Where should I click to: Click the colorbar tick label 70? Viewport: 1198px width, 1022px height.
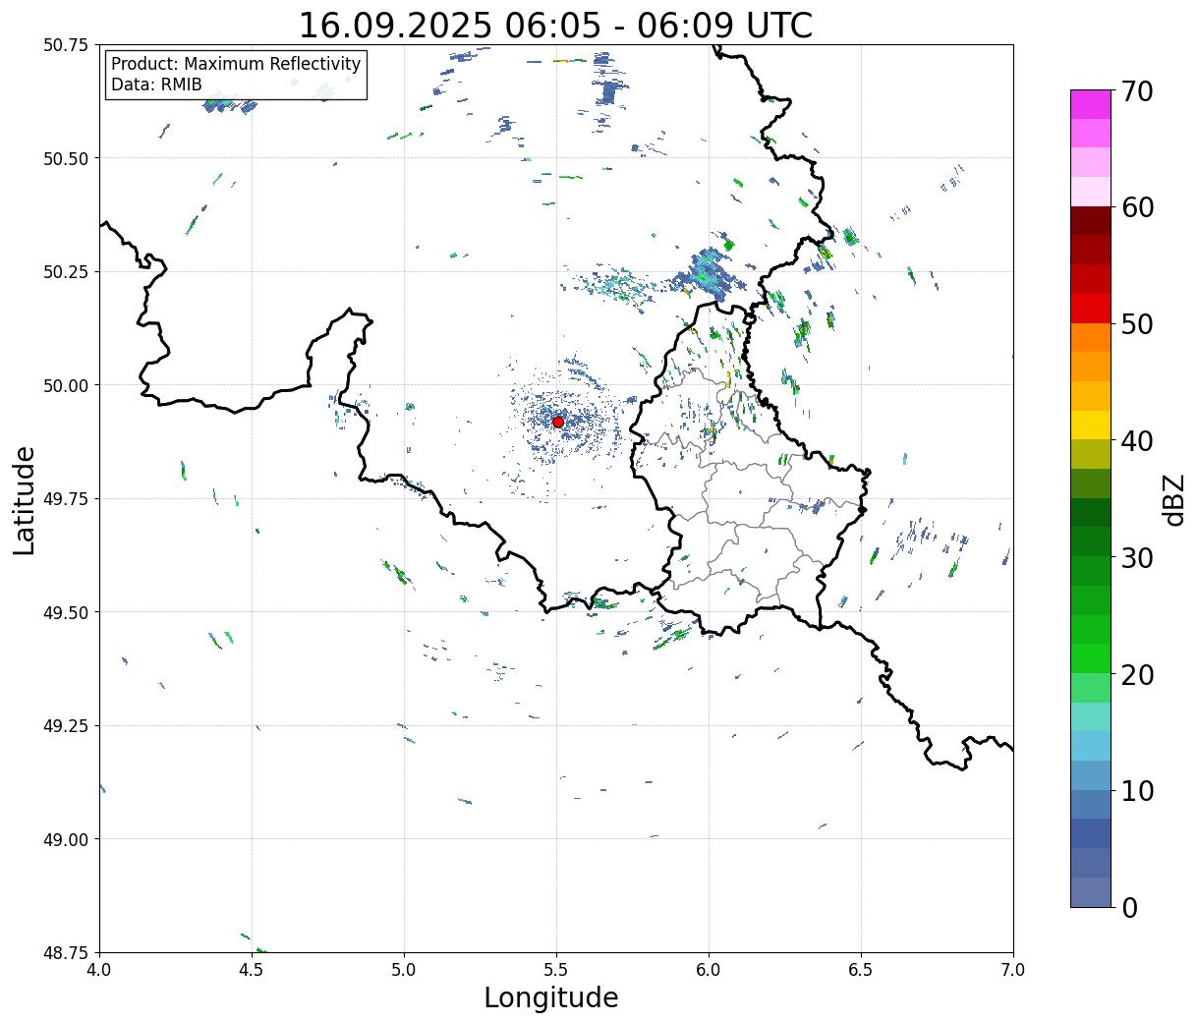click(x=1136, y=91)
